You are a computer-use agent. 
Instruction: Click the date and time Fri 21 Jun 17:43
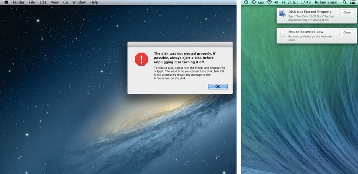click(x=296, y=2)
